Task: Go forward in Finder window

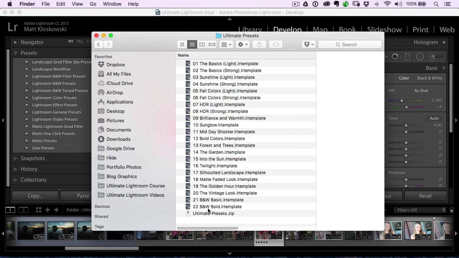Action: click(x=108, y=45)
